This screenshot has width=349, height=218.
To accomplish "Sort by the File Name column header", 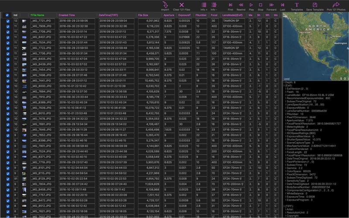I will coord(38,15).
